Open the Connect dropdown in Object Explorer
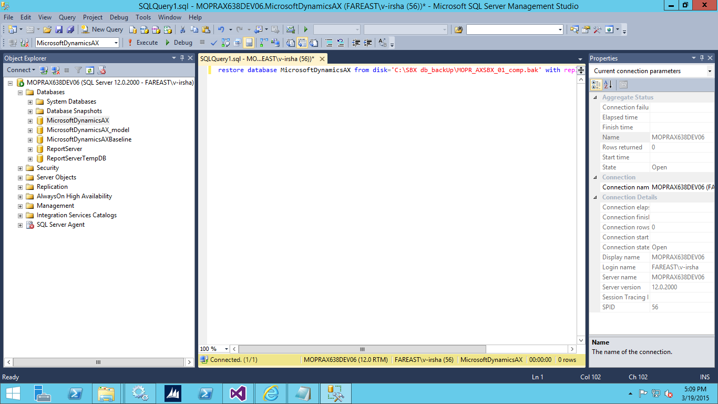Viewport: 718px width, 404px height. click(21, 70)
